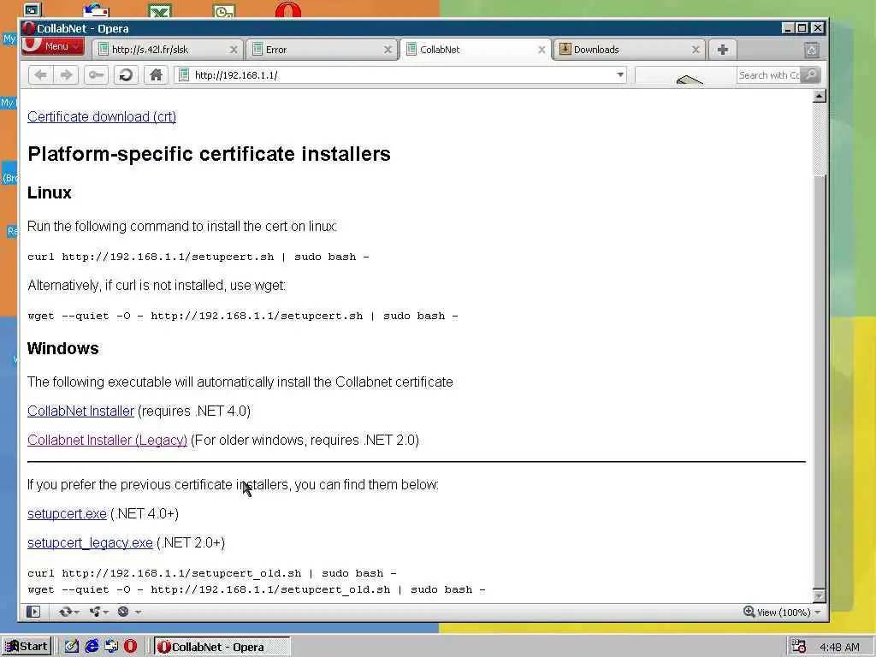
Task: Open Collabnet Installer (Legacy) link
Action: [x=107, y=441]
